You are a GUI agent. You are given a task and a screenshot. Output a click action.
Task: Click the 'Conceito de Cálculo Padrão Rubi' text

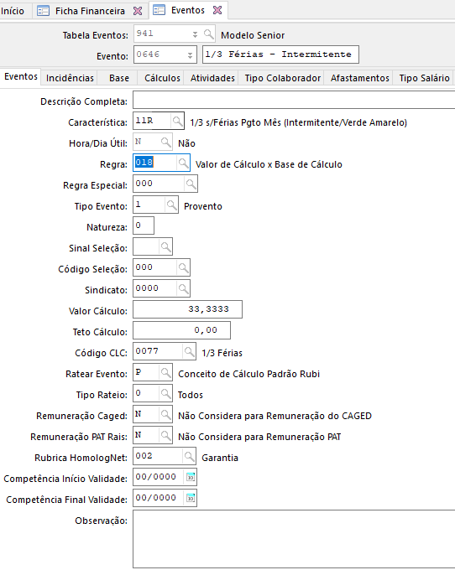(x=248, y=374)
